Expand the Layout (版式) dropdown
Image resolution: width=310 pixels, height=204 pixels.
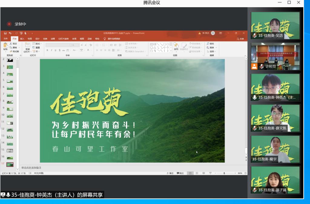(x=38, y=44)
